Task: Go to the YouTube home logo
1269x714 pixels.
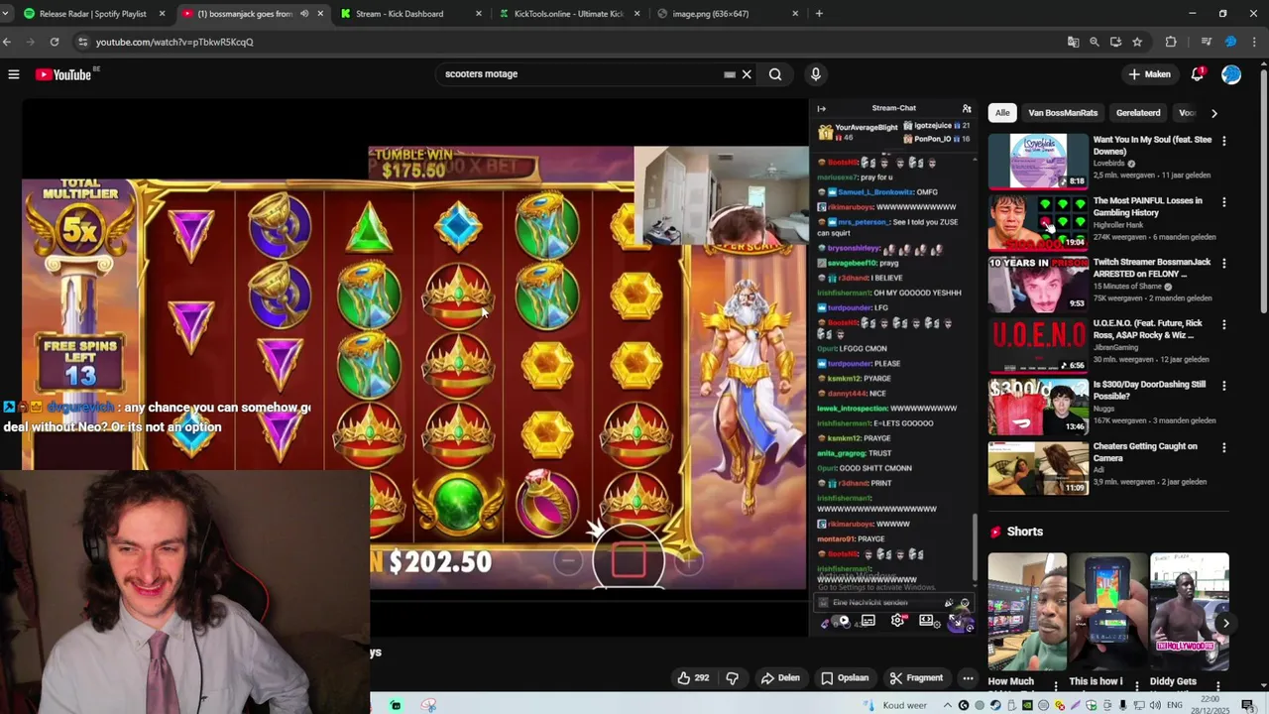Action: click(63, 74)
